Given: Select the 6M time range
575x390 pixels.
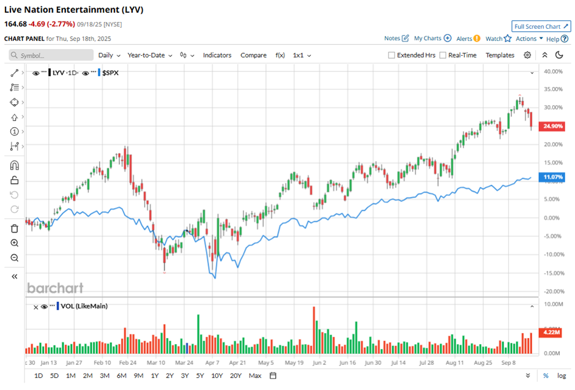Looking at the screenshot, I should [x=121, y=375].
